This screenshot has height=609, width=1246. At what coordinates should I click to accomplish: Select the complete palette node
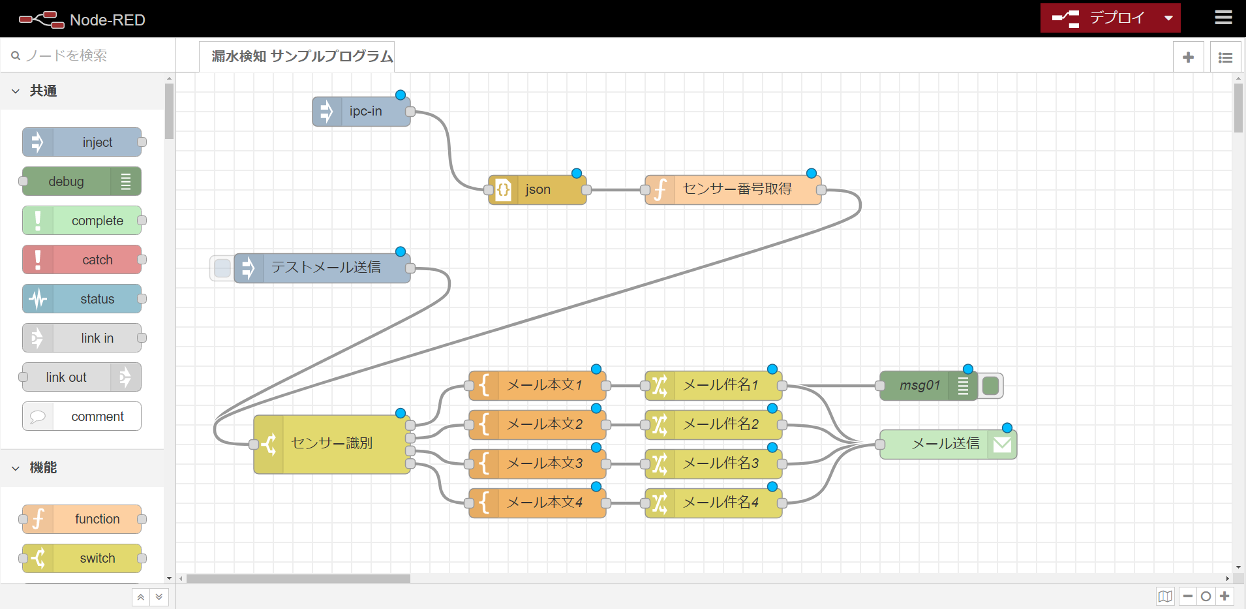point(82,221)
